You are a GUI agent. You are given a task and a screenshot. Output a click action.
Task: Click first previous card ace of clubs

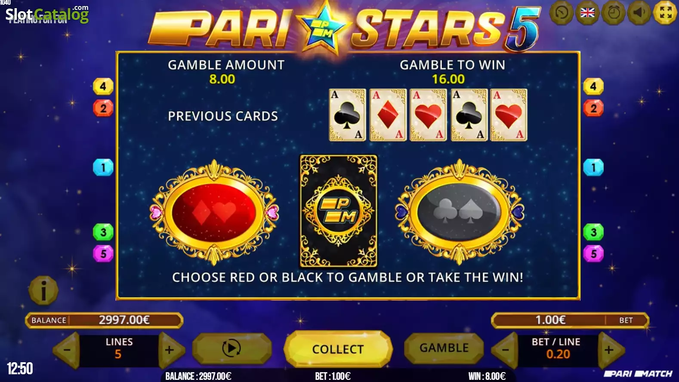click(x=347, y=115)
